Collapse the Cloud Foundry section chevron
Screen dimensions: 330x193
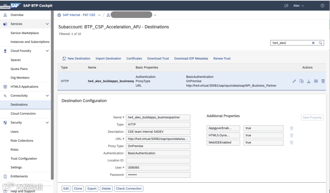pyautogui.click(x=47, y=51)
